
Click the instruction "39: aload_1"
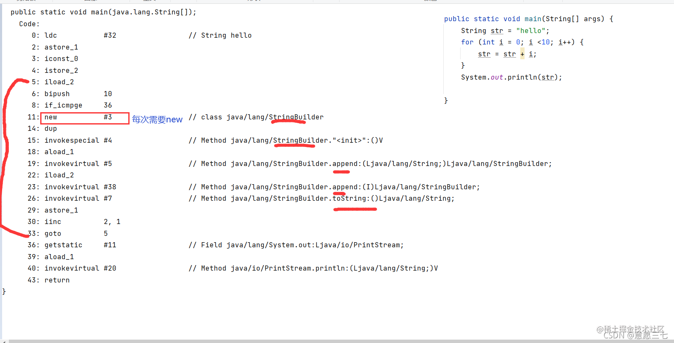coord(51,257)
